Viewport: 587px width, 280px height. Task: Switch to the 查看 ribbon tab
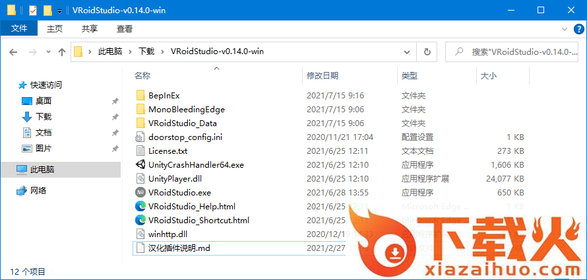click(x=125, y=28)
